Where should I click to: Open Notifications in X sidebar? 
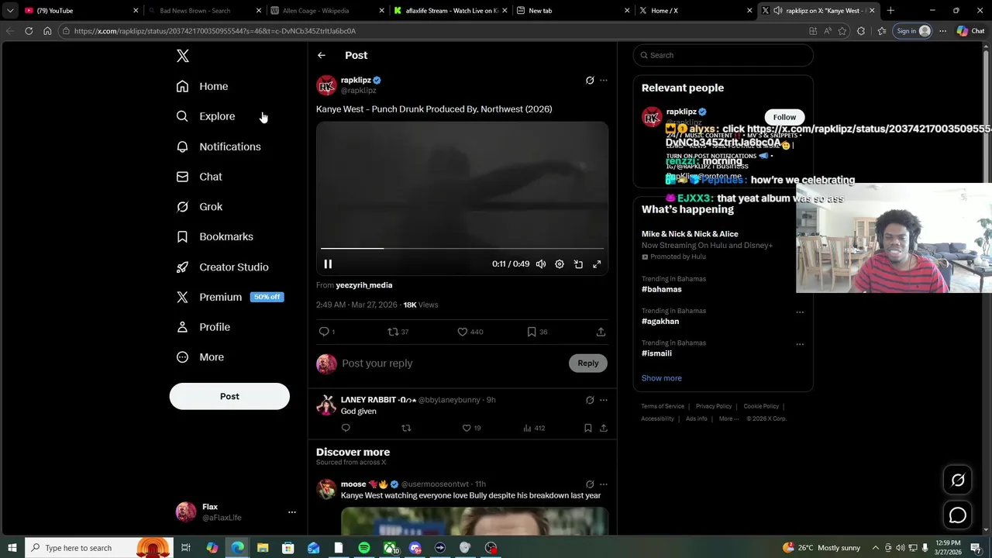tap(219, 146)
